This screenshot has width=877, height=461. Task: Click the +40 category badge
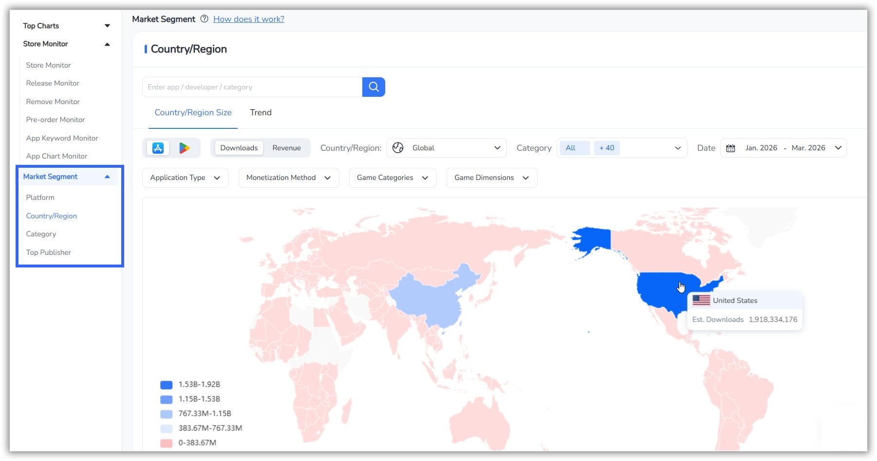point(607,147)
